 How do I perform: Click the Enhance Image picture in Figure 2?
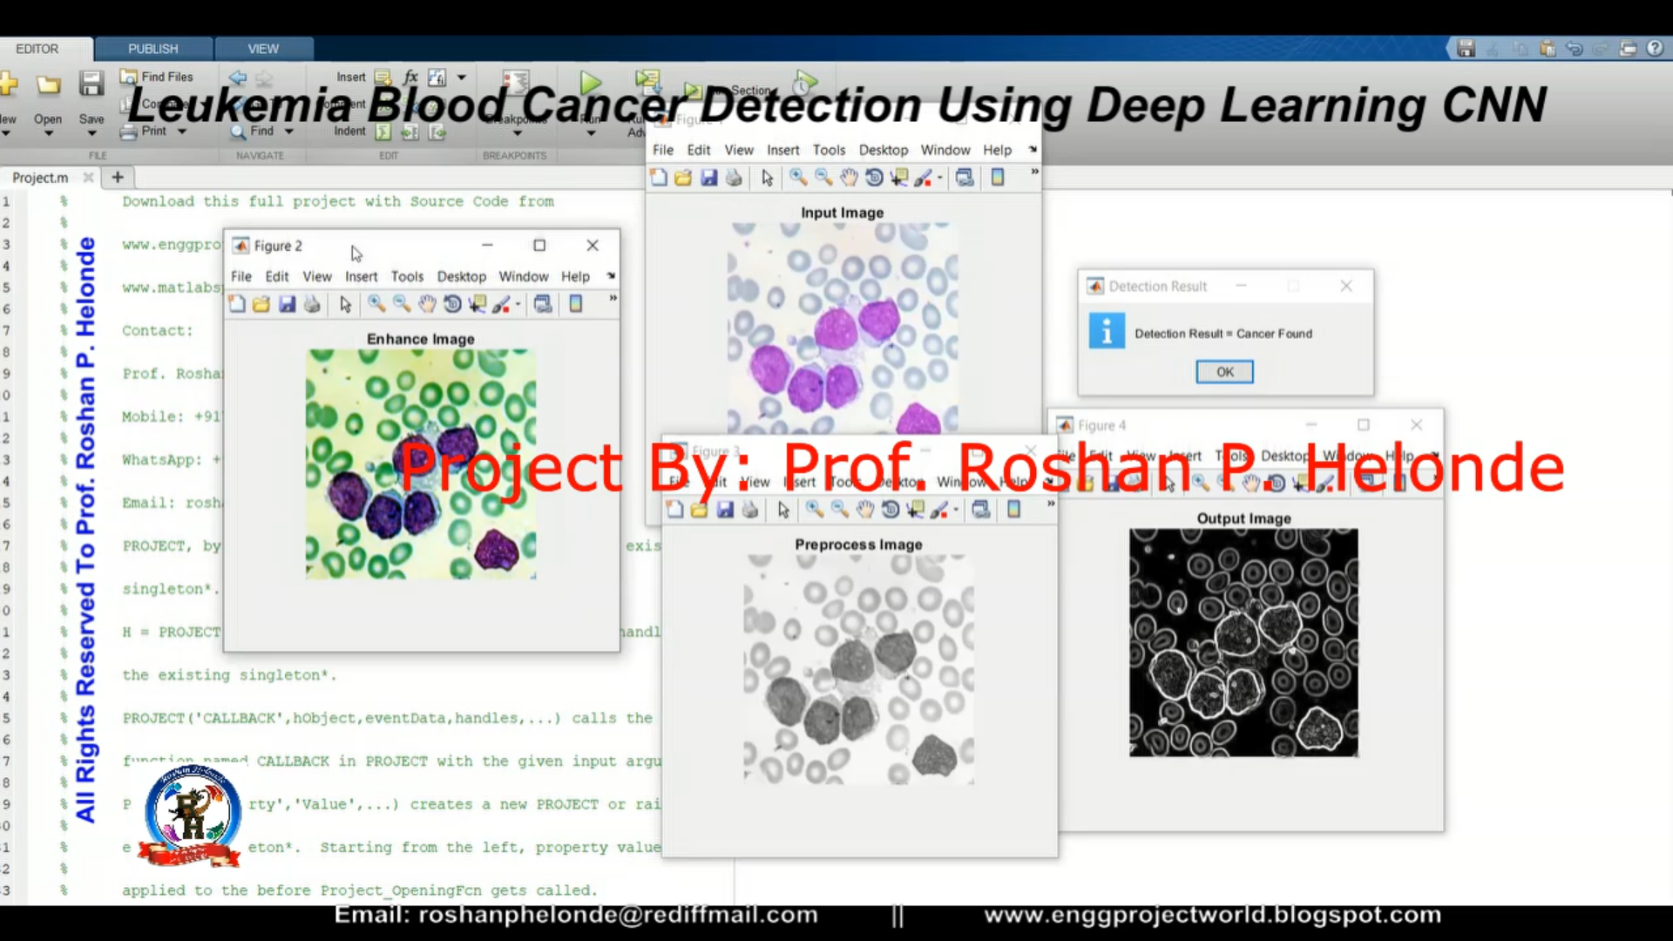[x=421, y=464]
